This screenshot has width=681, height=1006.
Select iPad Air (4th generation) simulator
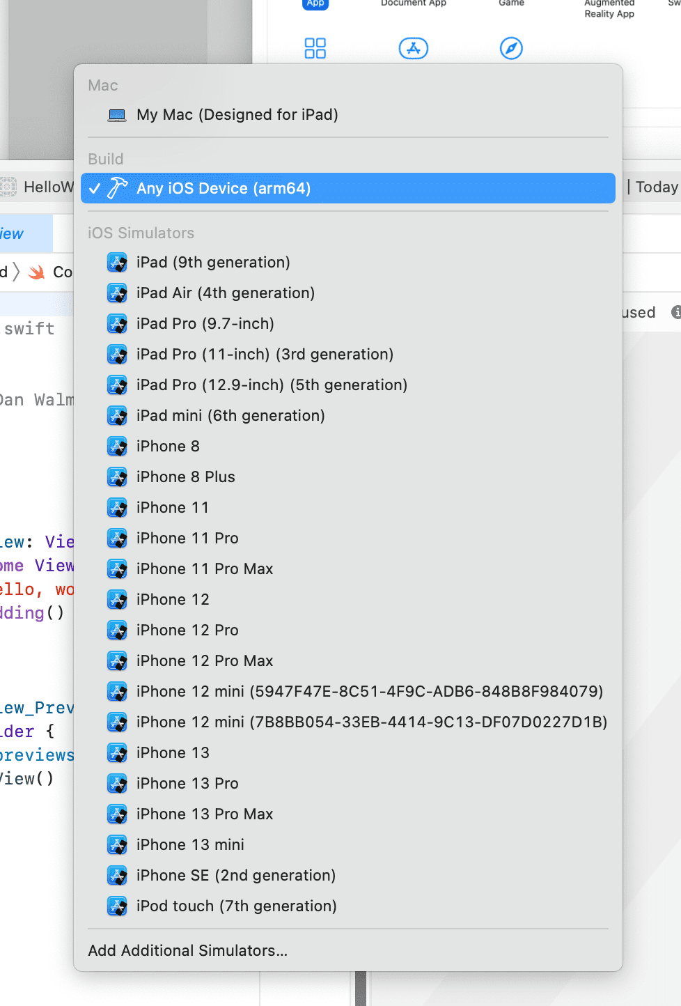coord(225,293)
